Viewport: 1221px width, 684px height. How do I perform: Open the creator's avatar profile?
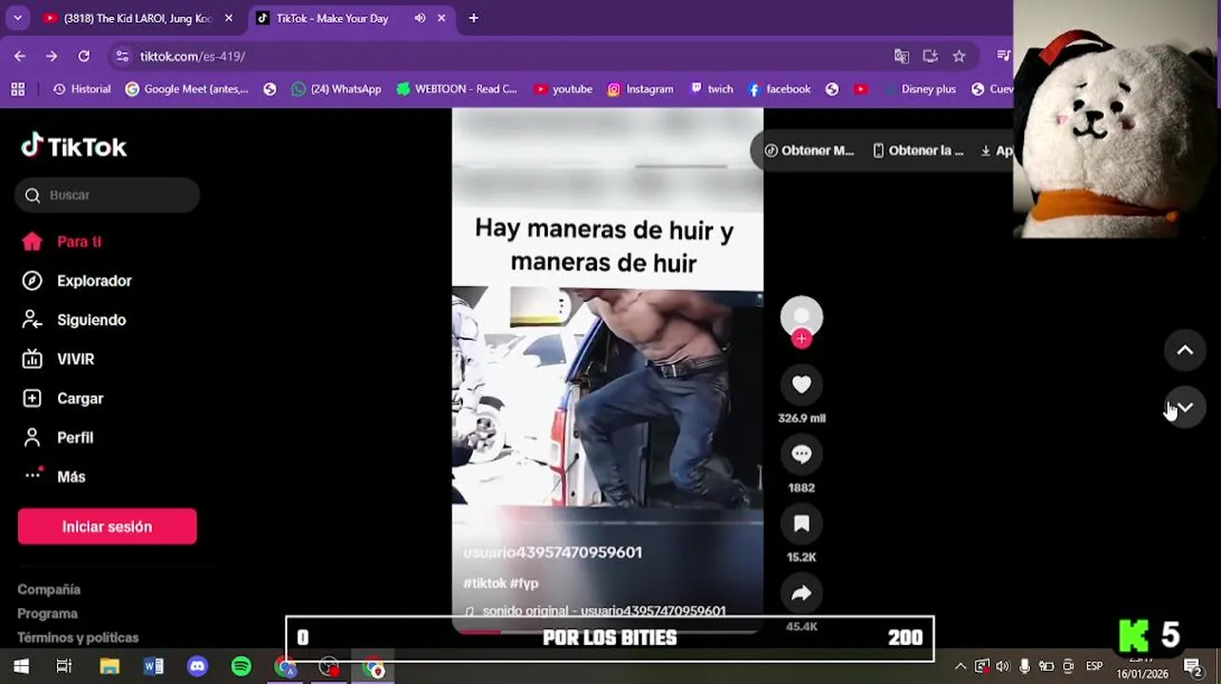point(802,316)
